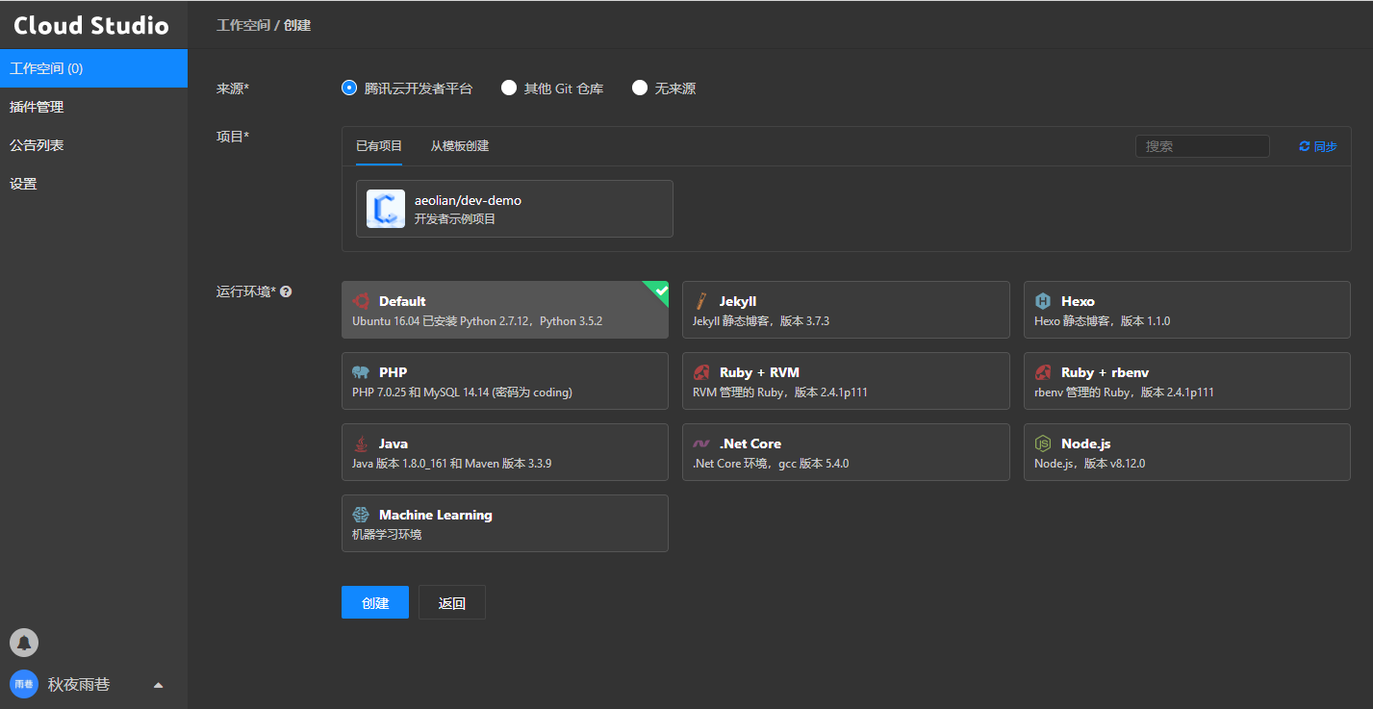
Task: Click the 创建 breadcrumb text
Action: point(297,25)
